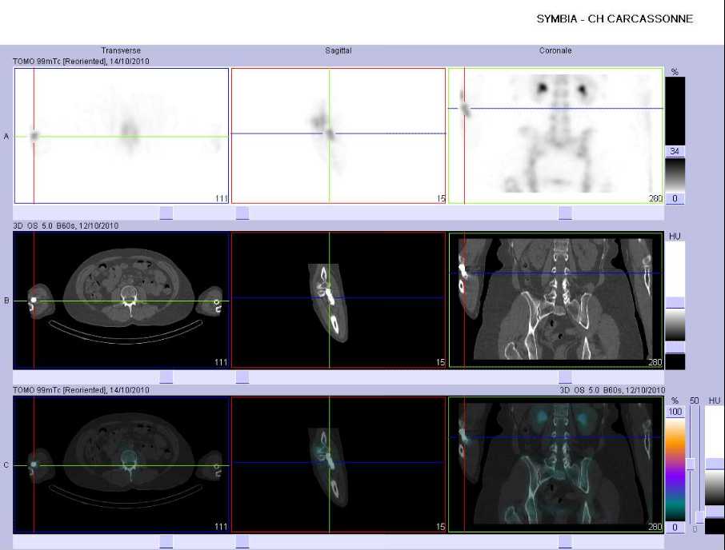This screenshot has width=725, height=550.
Task: Click the CT series text above the fused coronal view
Action: 611,390
